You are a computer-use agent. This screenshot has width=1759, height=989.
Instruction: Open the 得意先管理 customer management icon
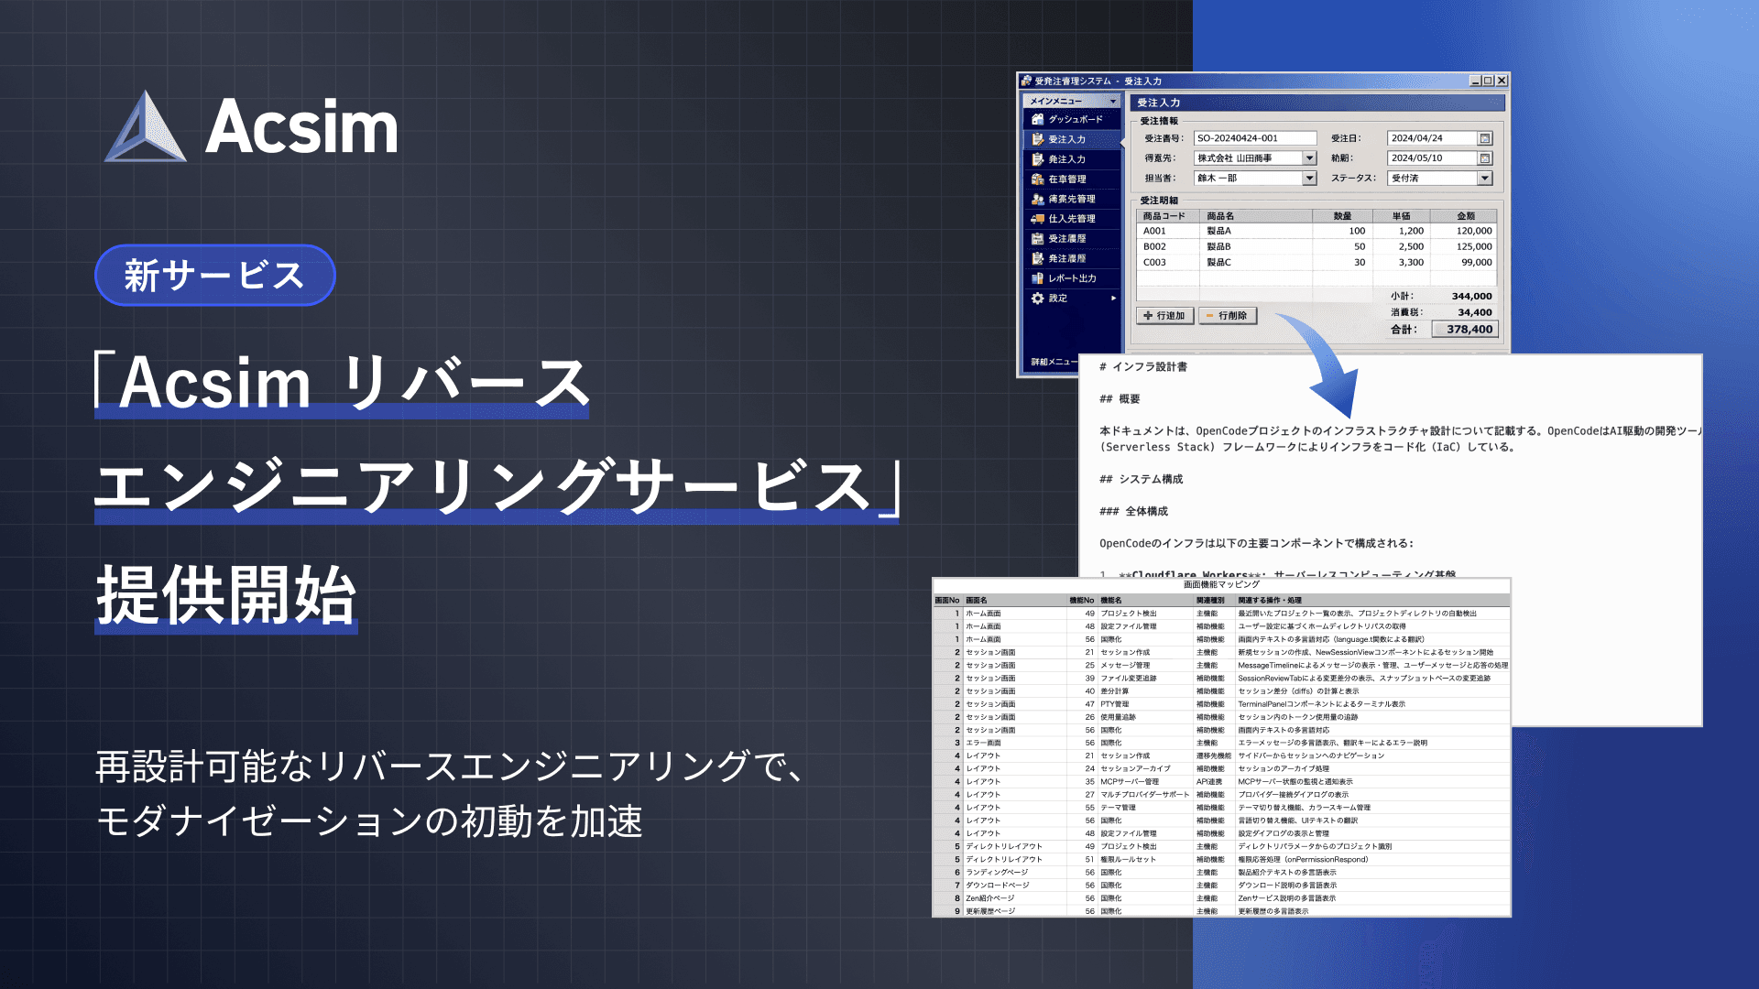1037,200
